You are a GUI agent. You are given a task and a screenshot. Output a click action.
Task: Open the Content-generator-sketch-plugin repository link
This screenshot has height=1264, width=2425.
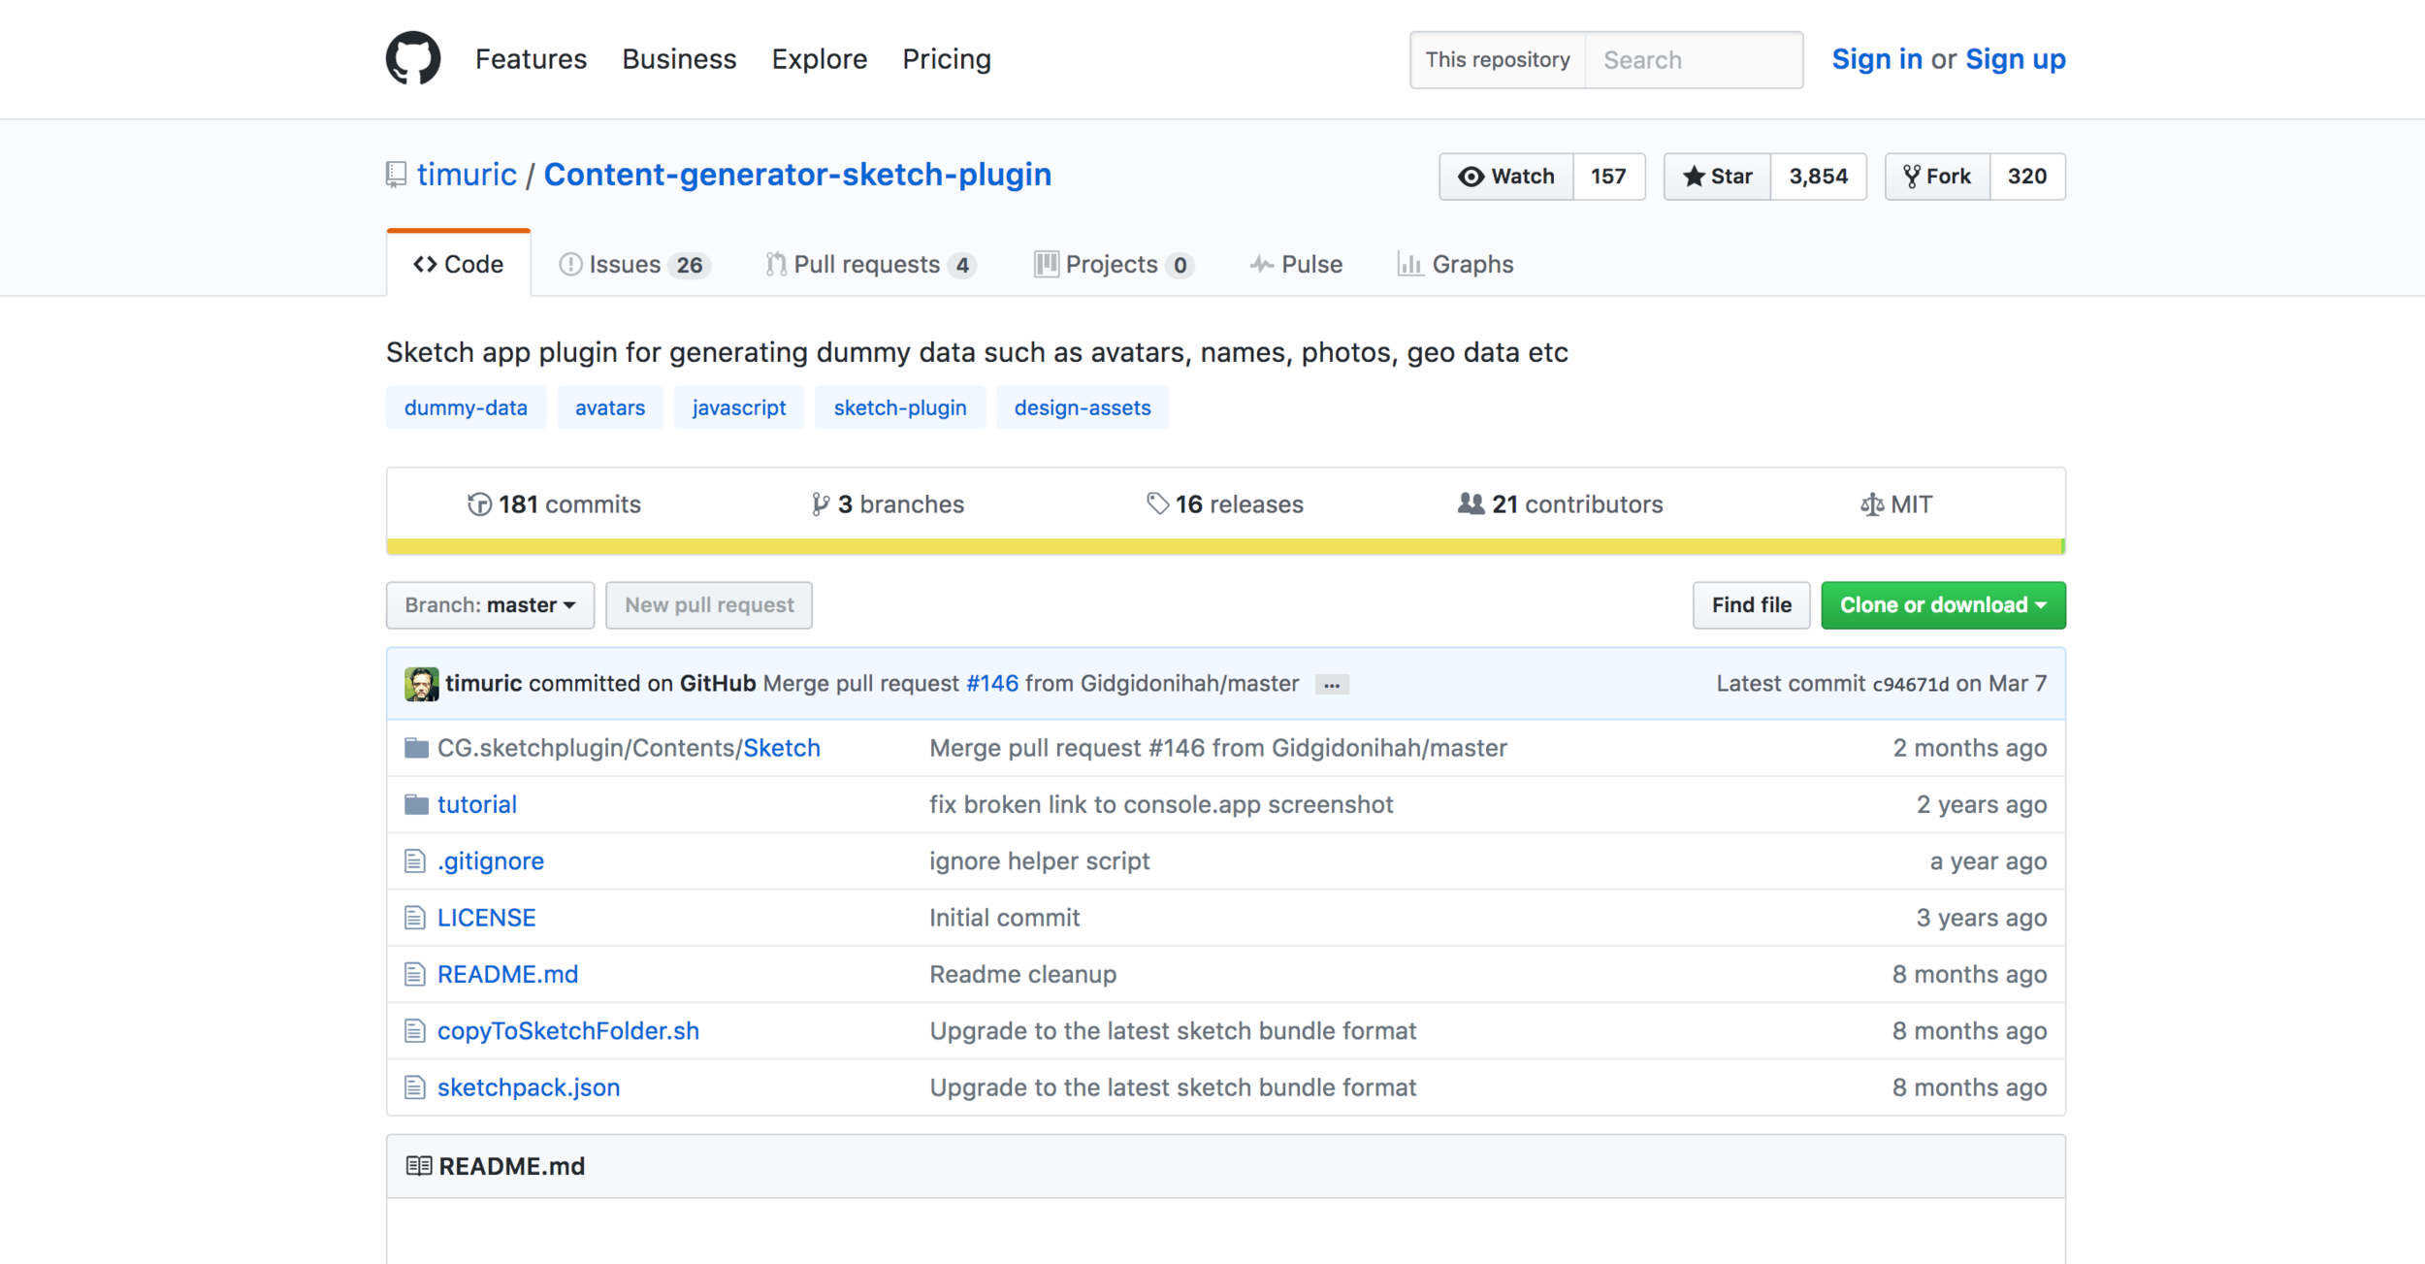pyautogui.click(x=797, y=175)
